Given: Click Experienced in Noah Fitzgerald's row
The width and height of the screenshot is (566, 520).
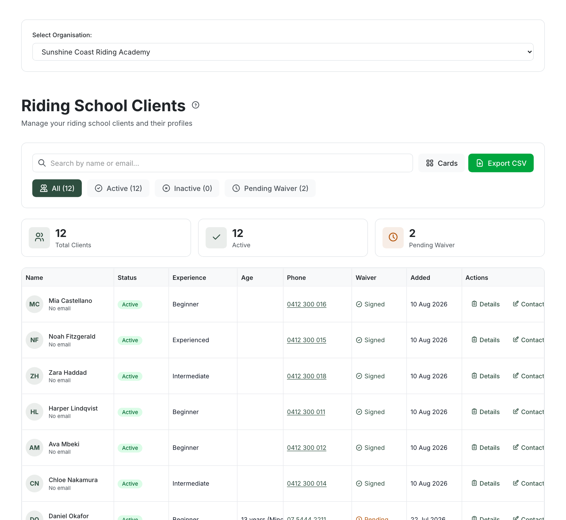Looking at the screenshot, I should coord(191,340).
